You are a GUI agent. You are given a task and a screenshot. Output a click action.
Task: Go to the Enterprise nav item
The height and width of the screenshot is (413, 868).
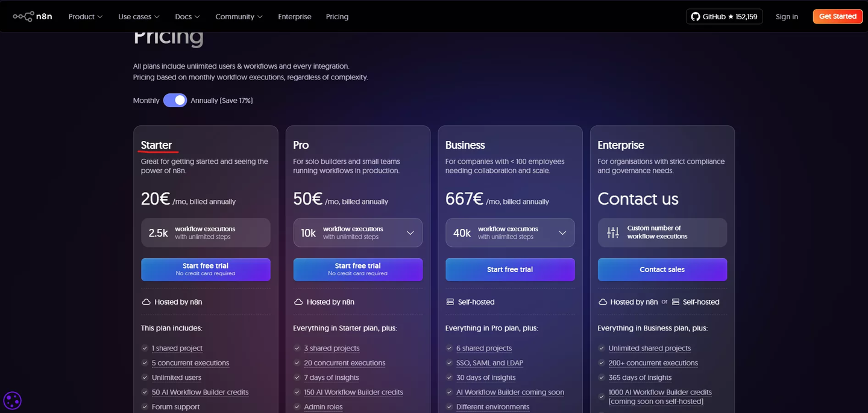tap(294, 17)
